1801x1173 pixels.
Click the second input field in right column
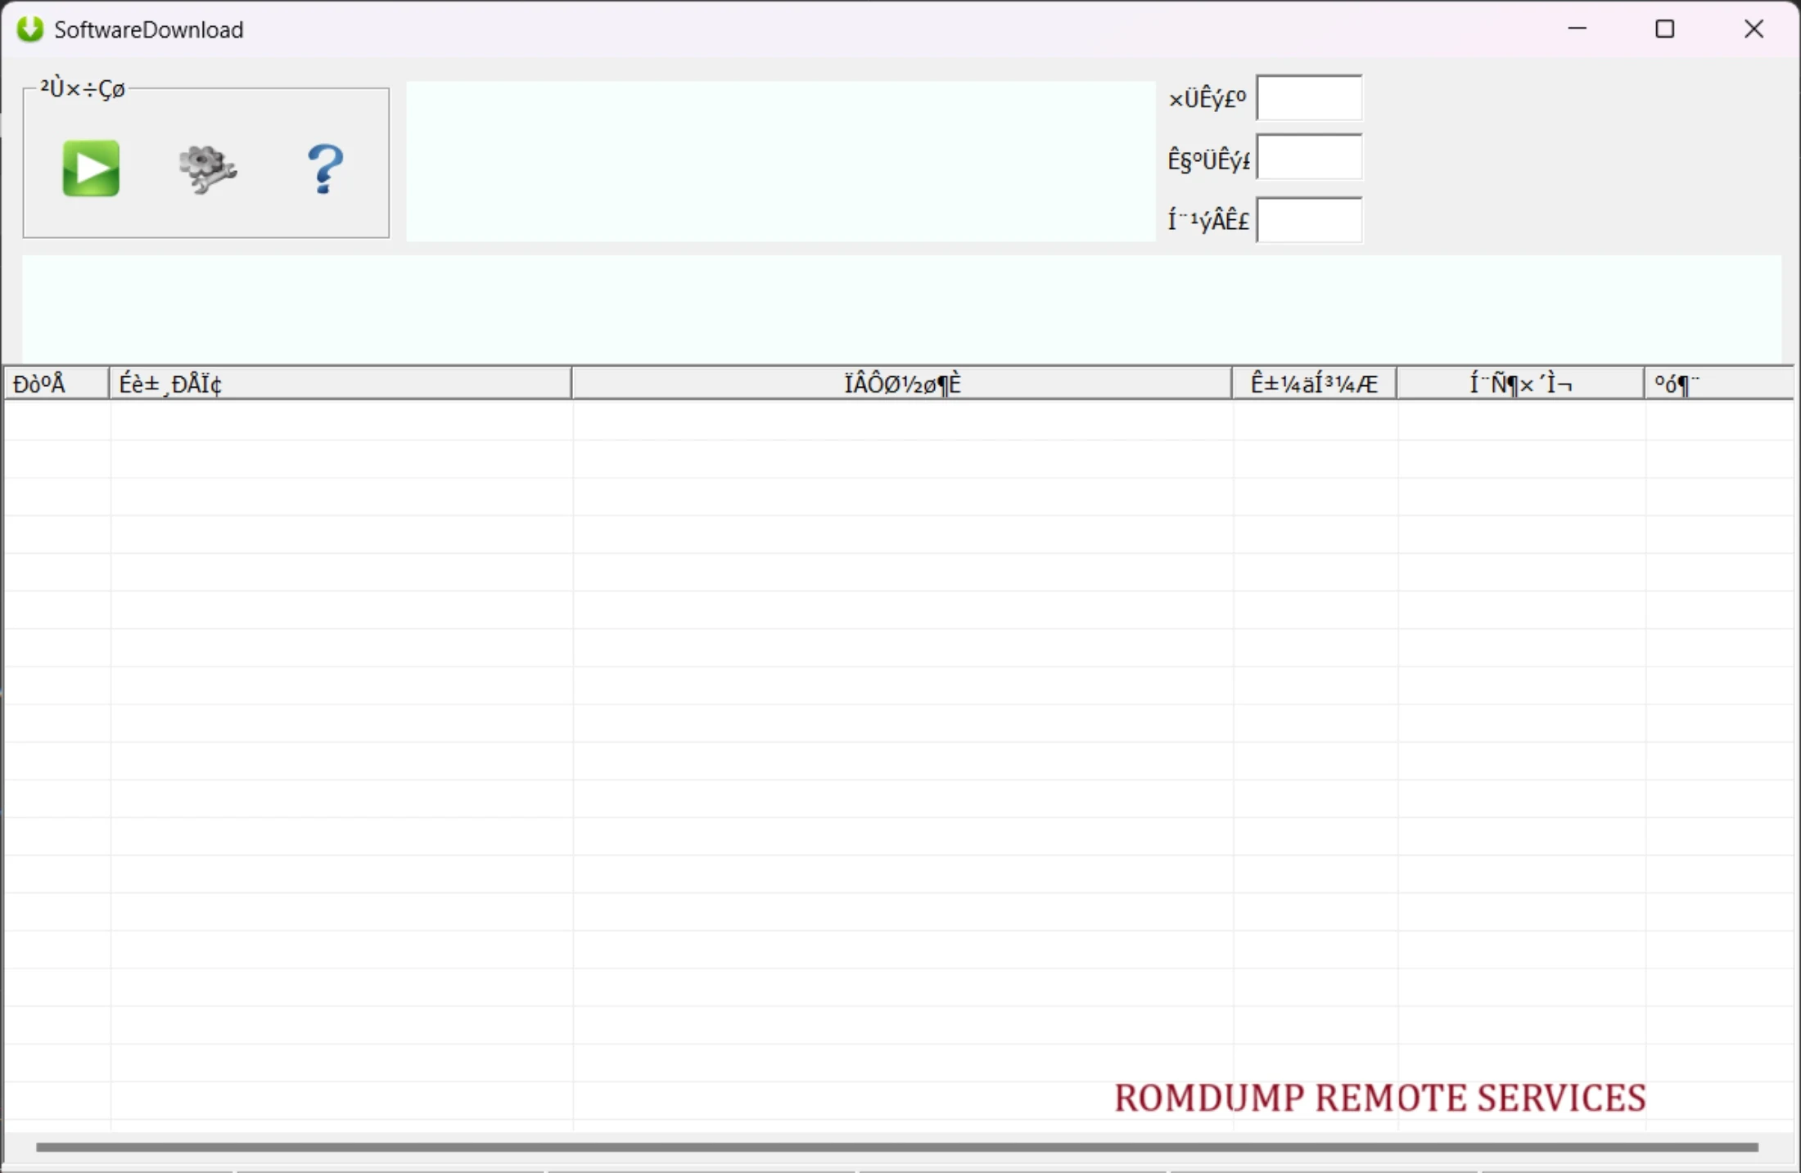click(x=1309, y=158)
